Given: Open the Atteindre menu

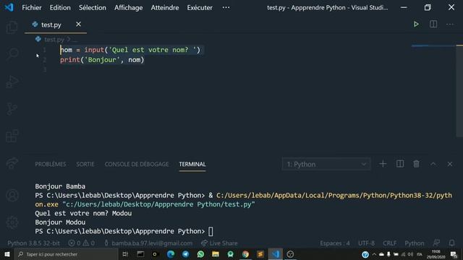Looking at the screenshot, I should coord(165,8).
